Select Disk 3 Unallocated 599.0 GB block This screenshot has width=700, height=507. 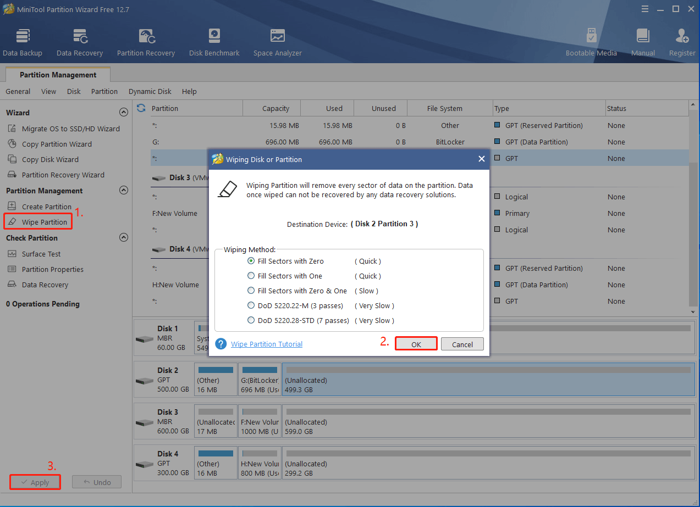click(x=487, y=422)
